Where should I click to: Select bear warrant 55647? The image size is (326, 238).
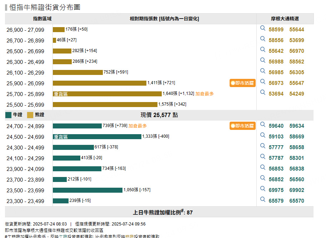click(x=297, y=83)
